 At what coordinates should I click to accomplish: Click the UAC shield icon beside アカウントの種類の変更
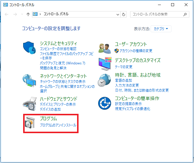click(117, 51)
